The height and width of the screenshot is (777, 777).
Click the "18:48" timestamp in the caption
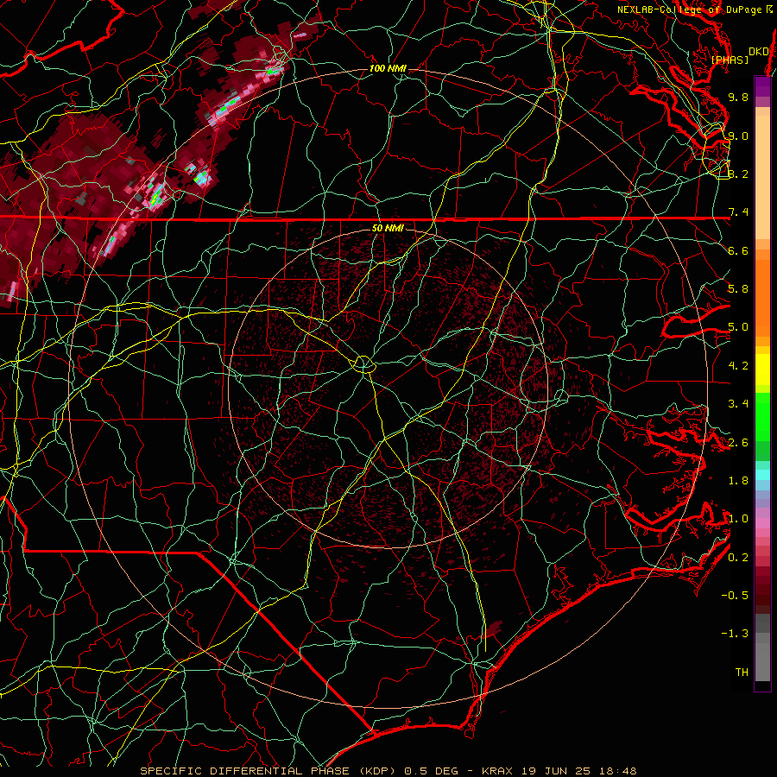click(619, 771)
